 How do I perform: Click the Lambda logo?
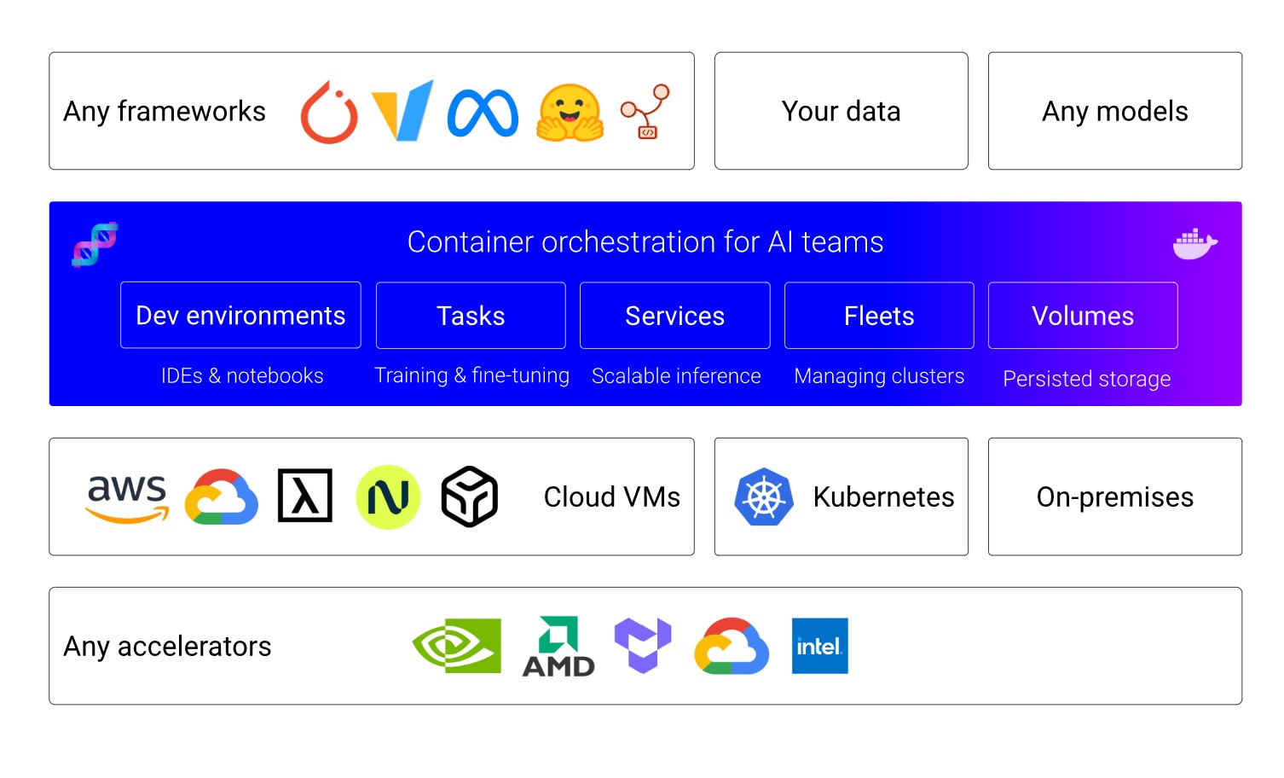point(305,496)
